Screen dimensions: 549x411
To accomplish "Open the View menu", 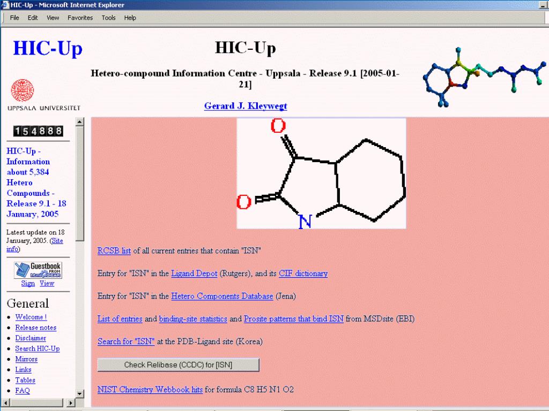I will [53, 18].
